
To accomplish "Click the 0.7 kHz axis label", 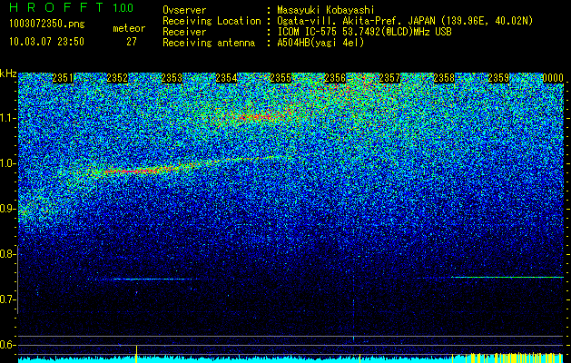I will pyautogui.click(x=7, y=299).
